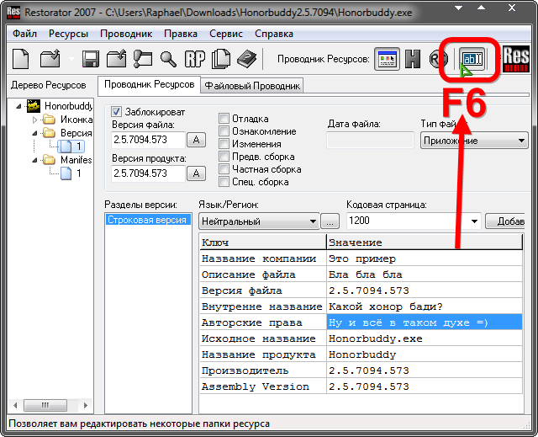538x437 pixels.
Task: Click the Assembly Version key cell
Action: click(263, 386)
